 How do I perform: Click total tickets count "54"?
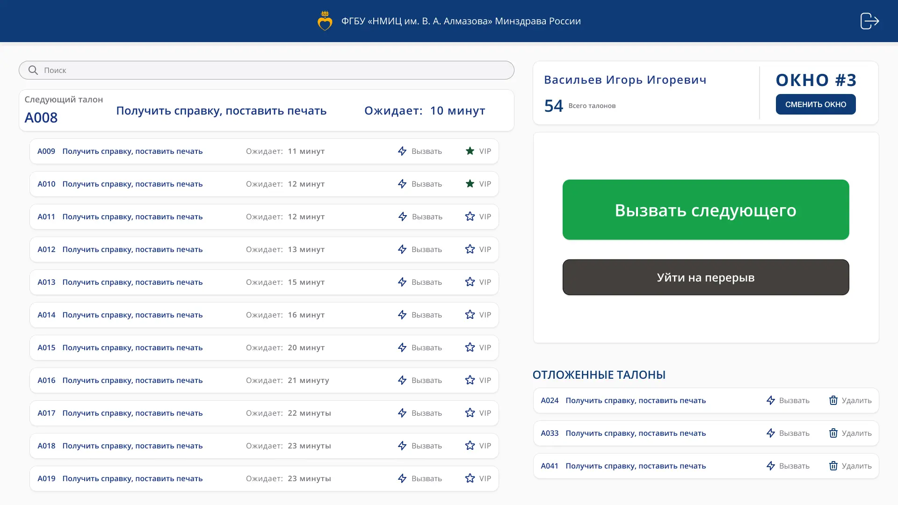point(554,106)
